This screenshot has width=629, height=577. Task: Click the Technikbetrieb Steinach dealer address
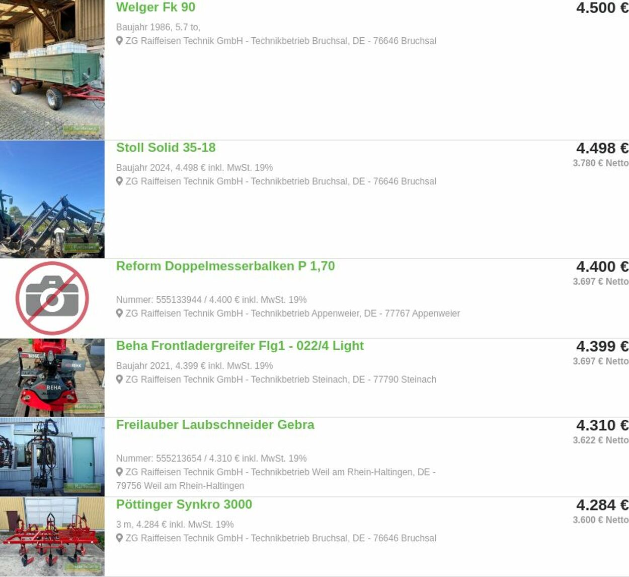point(281,379)
